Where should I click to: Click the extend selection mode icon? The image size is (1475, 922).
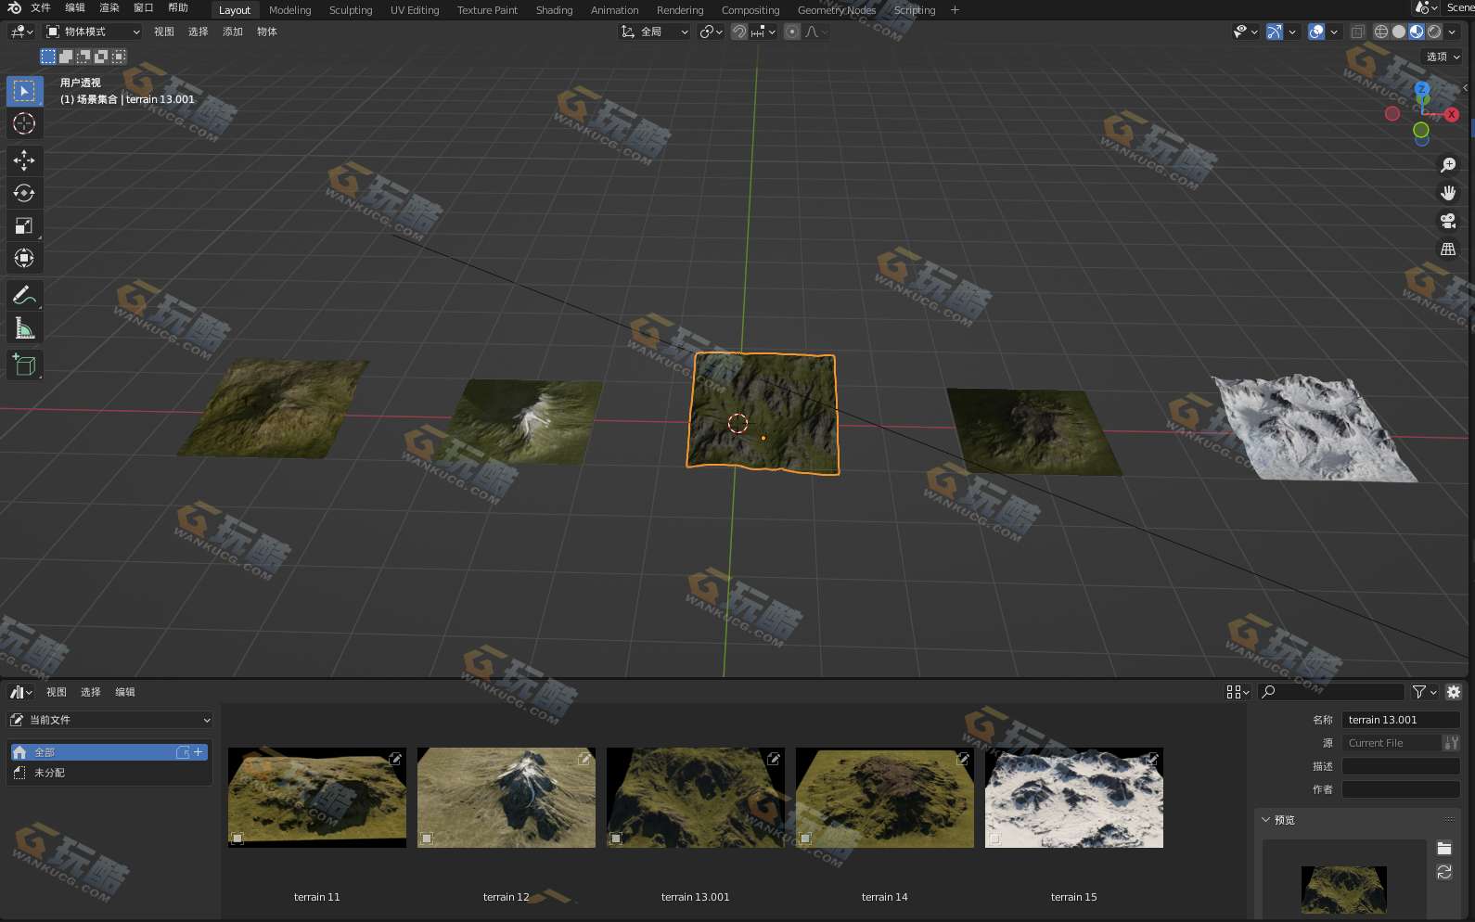tap(66, 57)
